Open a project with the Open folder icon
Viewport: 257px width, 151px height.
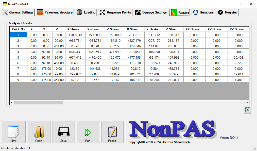[x=39, y=132]
